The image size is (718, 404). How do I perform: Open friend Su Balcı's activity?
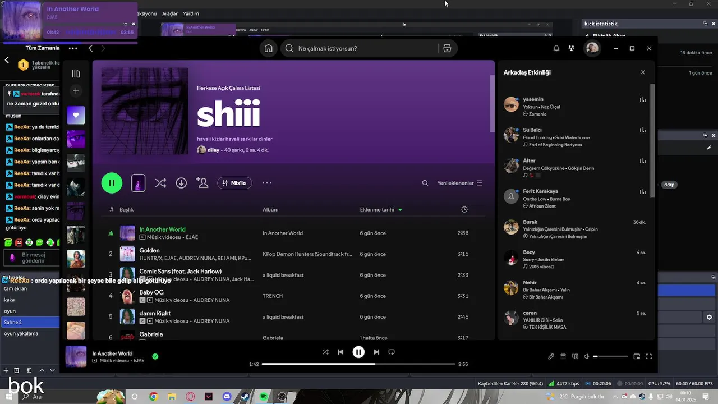575,137
